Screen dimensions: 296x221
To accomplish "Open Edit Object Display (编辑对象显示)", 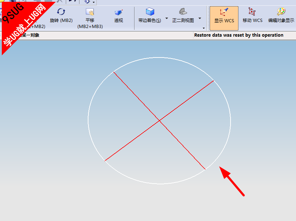I will (281, 15).
